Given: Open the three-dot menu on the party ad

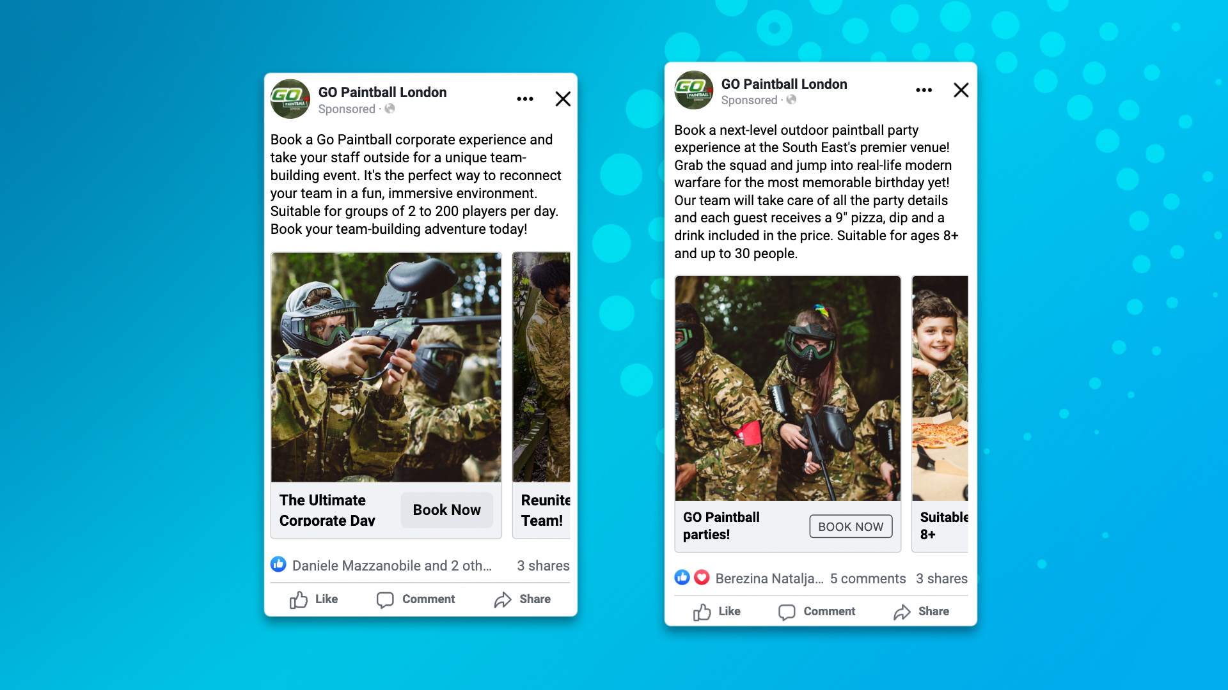Looking at the screenshot, I should coord(924,90).
